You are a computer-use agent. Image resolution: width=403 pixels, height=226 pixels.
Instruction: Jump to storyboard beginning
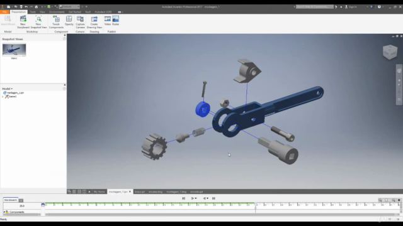click(183, 198)
